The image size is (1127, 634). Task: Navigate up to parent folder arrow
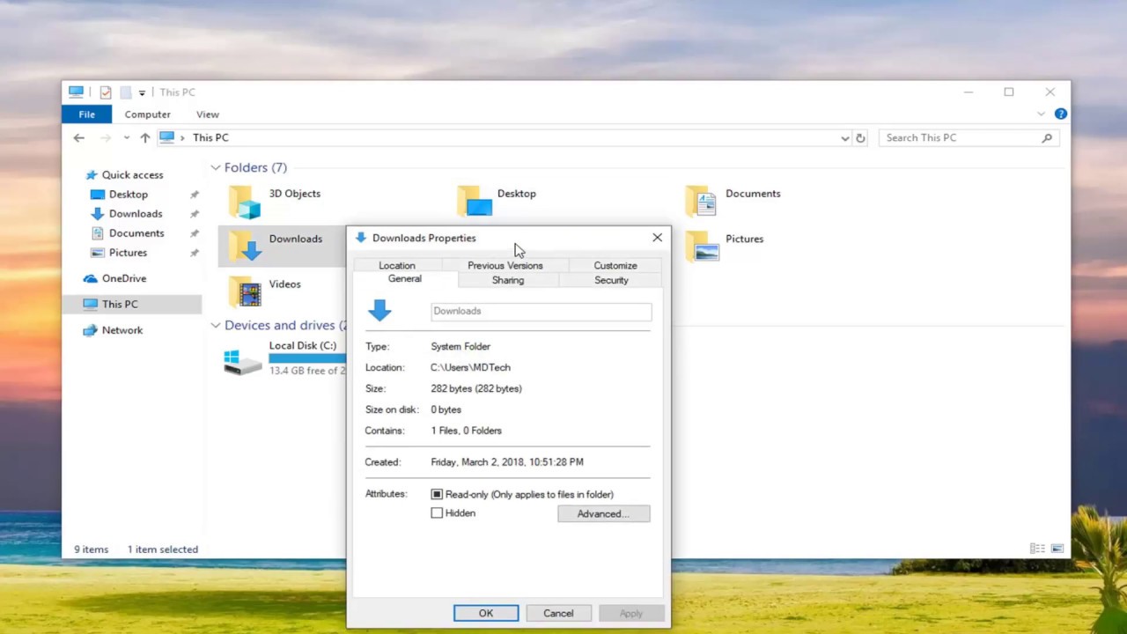pos(145,137)
